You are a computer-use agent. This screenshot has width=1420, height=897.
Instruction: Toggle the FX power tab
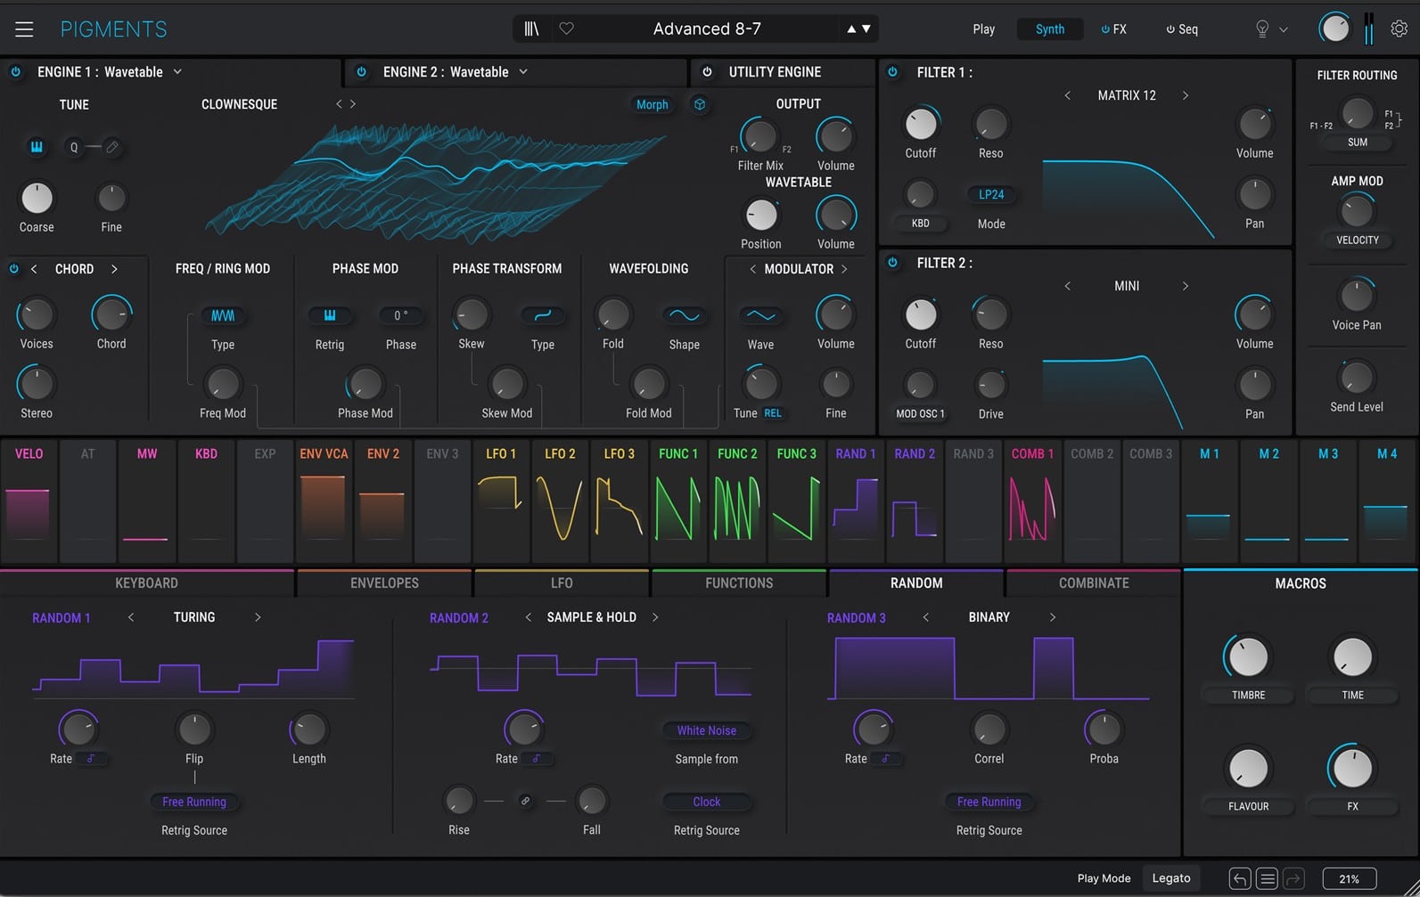coord(1113,29)
